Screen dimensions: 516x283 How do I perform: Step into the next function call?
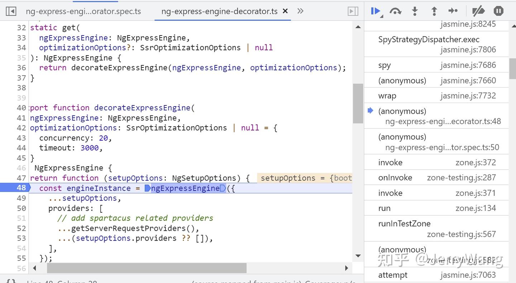tap(415, 11)
